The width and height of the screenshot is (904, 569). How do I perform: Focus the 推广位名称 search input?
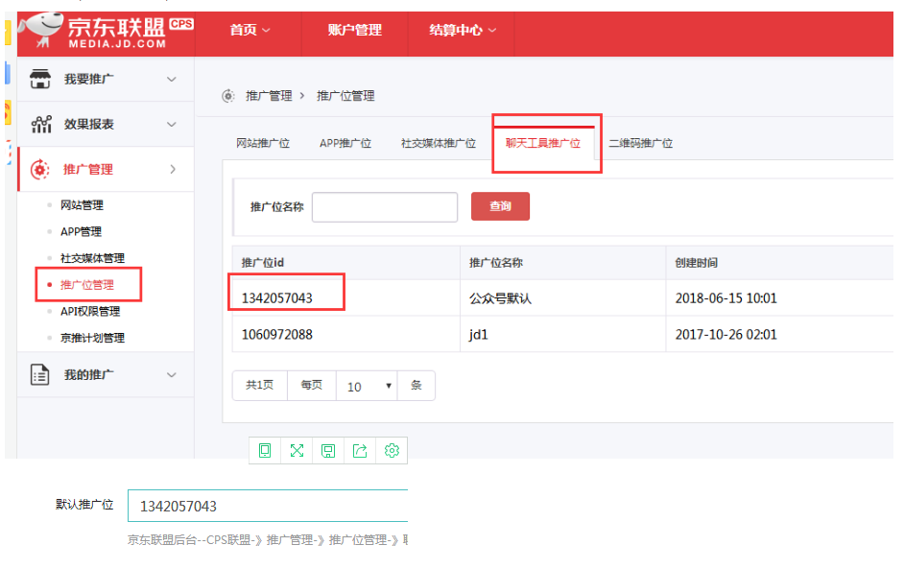tap(385, 207)
